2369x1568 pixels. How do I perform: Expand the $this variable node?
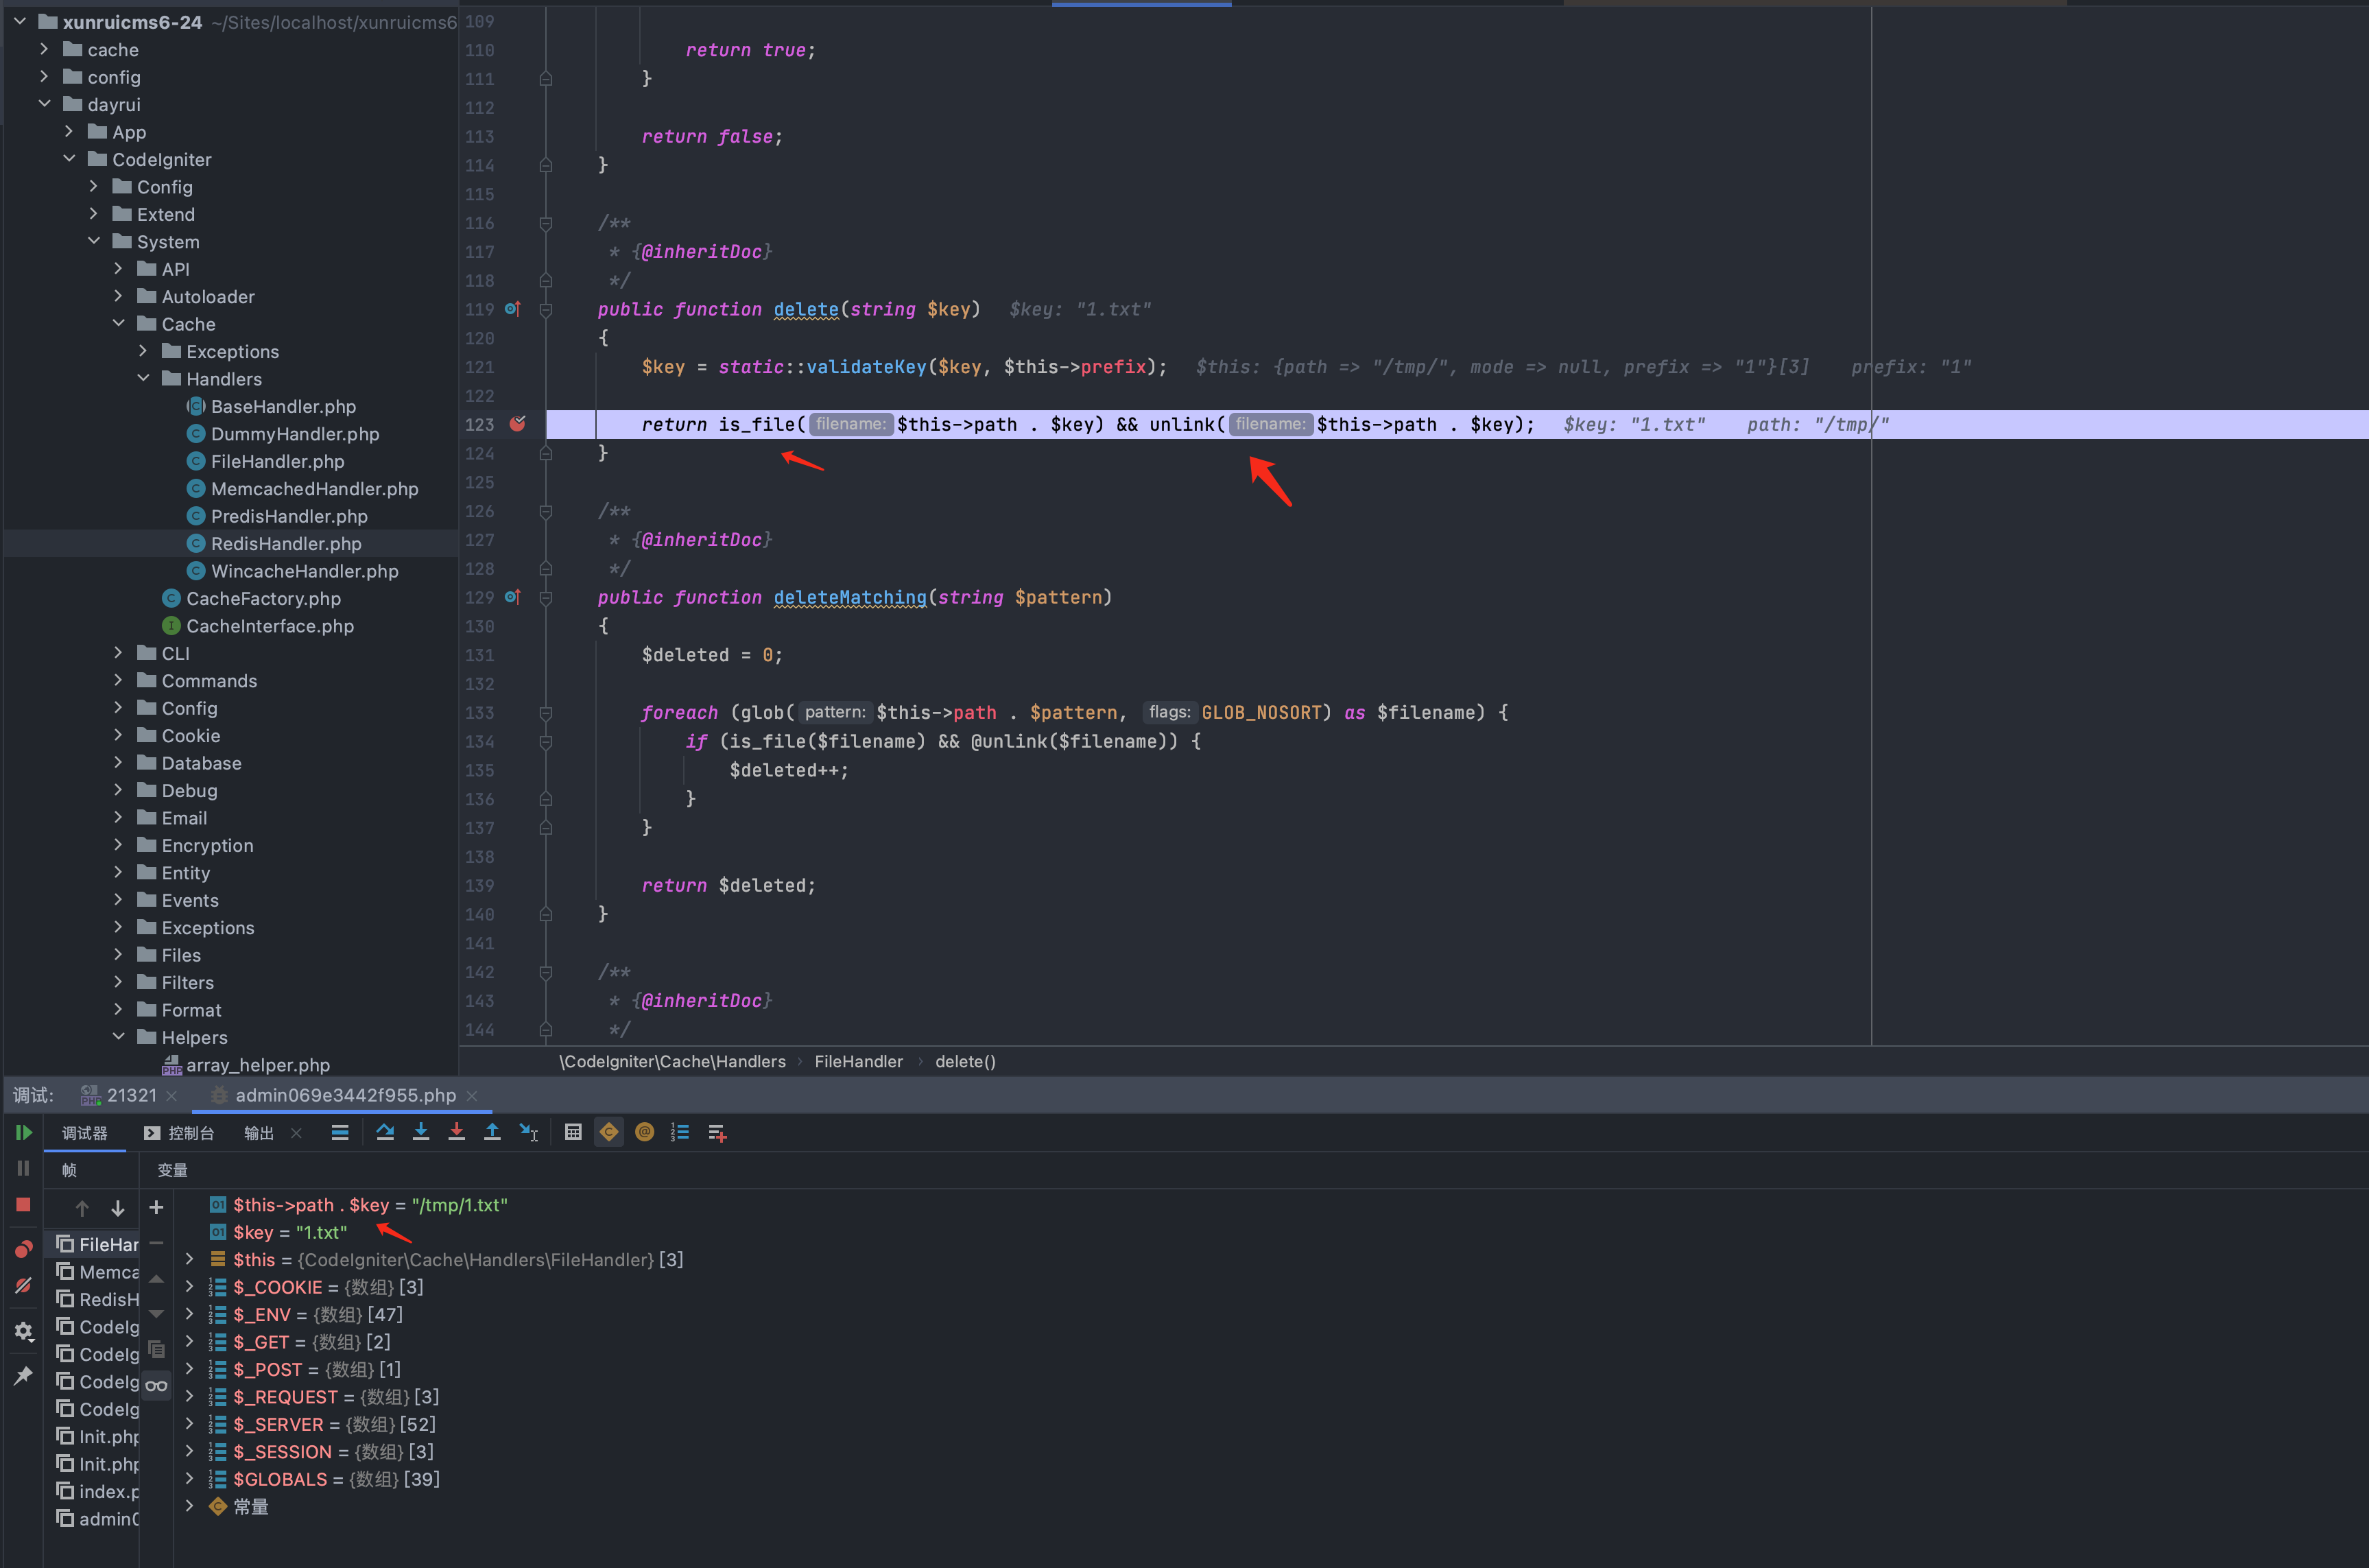(x=190, y=1260)
